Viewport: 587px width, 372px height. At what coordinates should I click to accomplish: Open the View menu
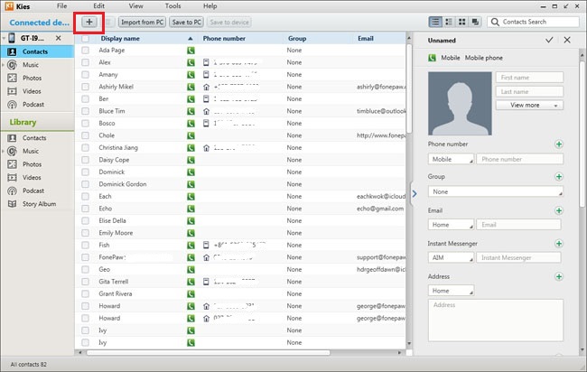pos(135,6)
